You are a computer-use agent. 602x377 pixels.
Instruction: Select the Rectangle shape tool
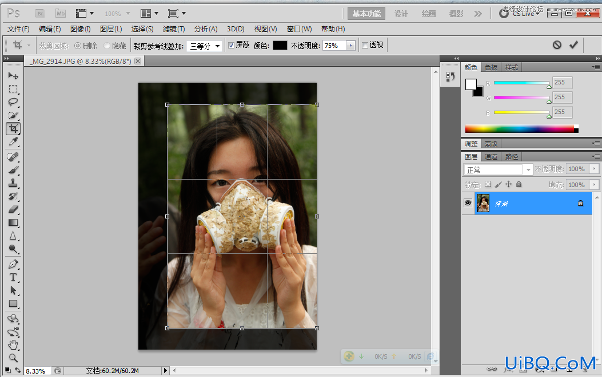tap(13, 304)
